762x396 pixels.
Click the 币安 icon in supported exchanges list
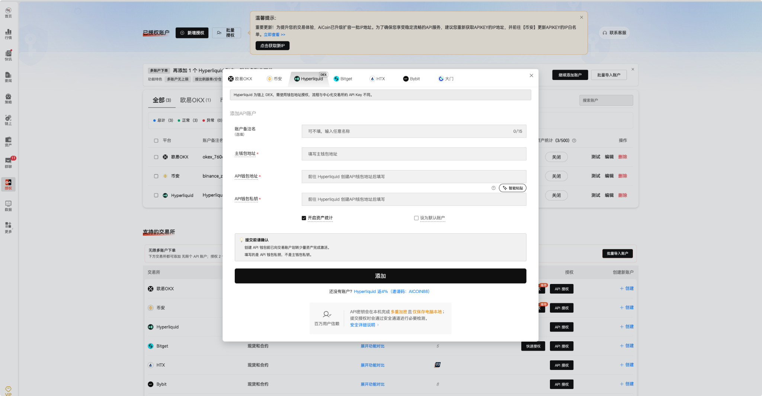[x=151, y=308]
